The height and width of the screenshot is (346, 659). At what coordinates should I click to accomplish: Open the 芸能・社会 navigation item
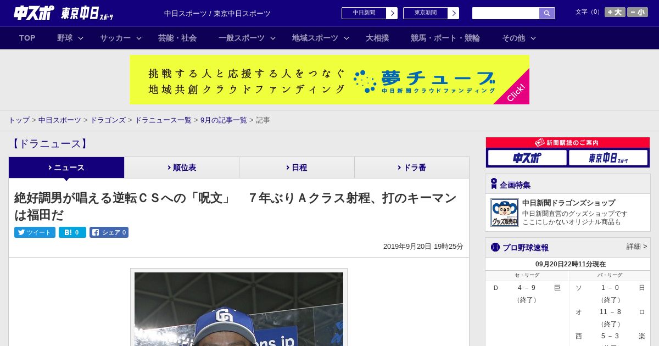177,38
